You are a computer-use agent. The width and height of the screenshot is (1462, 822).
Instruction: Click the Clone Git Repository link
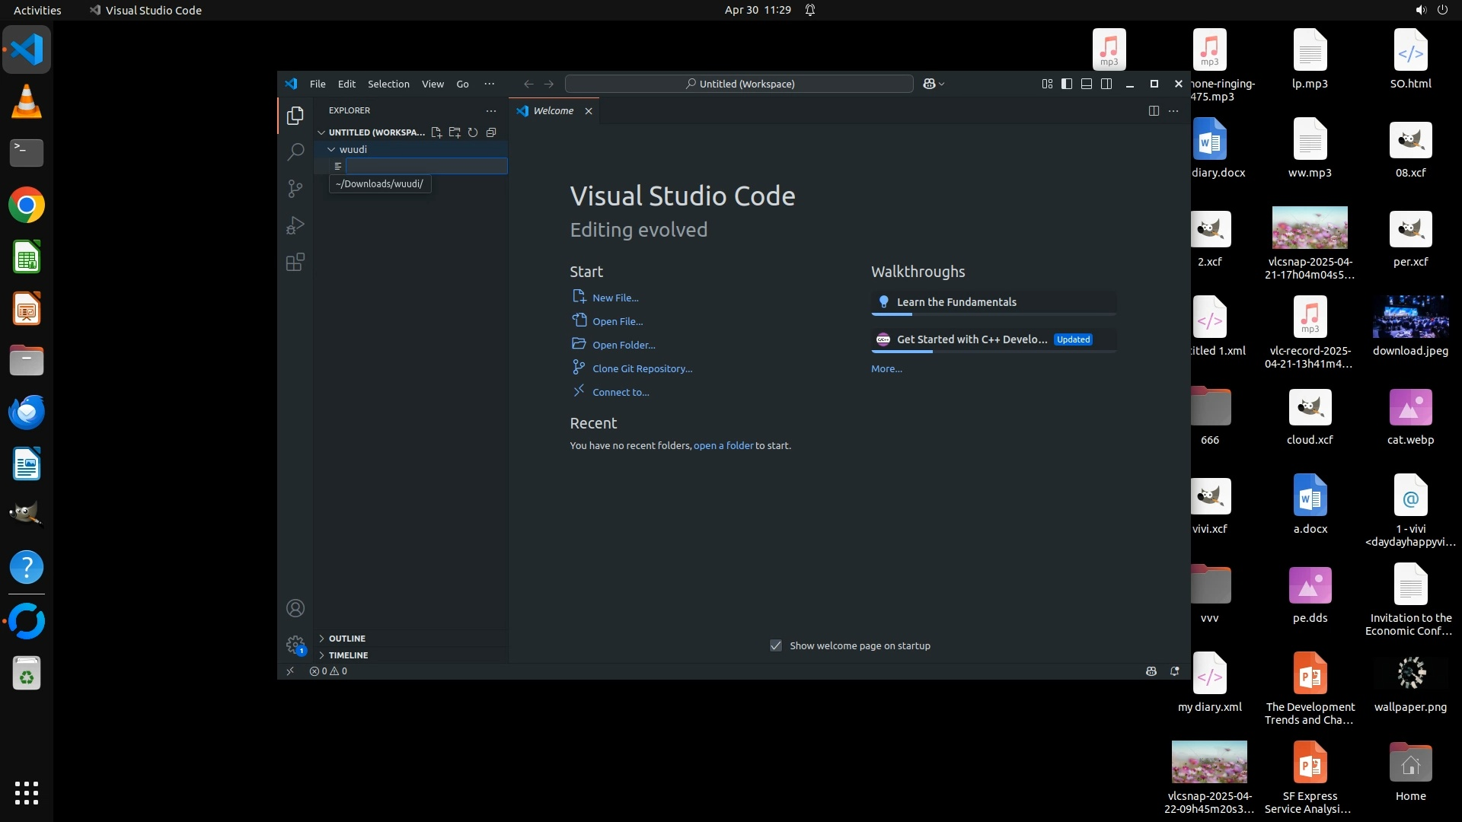642,368
